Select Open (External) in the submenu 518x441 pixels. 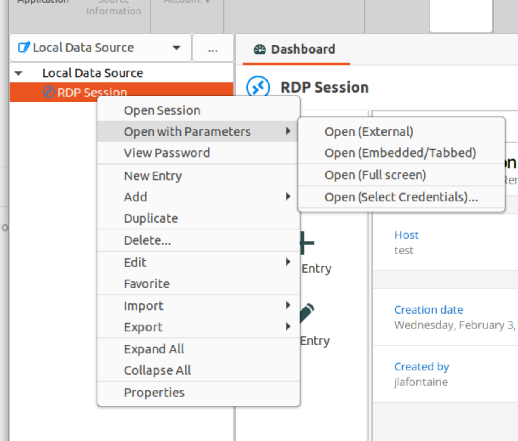tap(369, 132)
